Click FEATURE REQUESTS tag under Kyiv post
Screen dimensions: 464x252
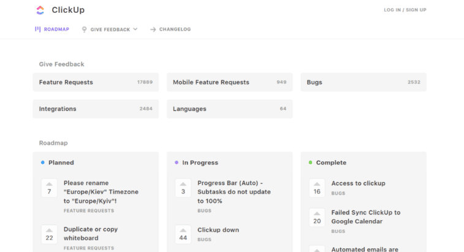tap(89, 211)
